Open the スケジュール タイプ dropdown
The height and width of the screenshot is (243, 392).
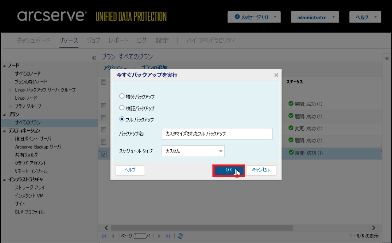221,151
